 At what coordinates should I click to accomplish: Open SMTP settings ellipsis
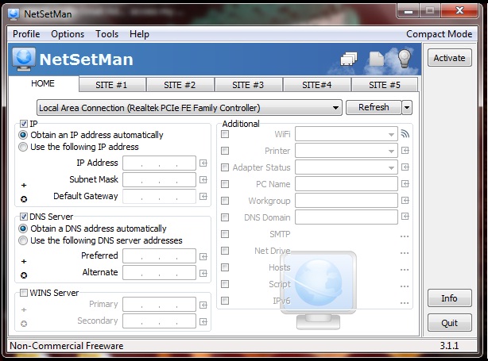click(405, 236)
